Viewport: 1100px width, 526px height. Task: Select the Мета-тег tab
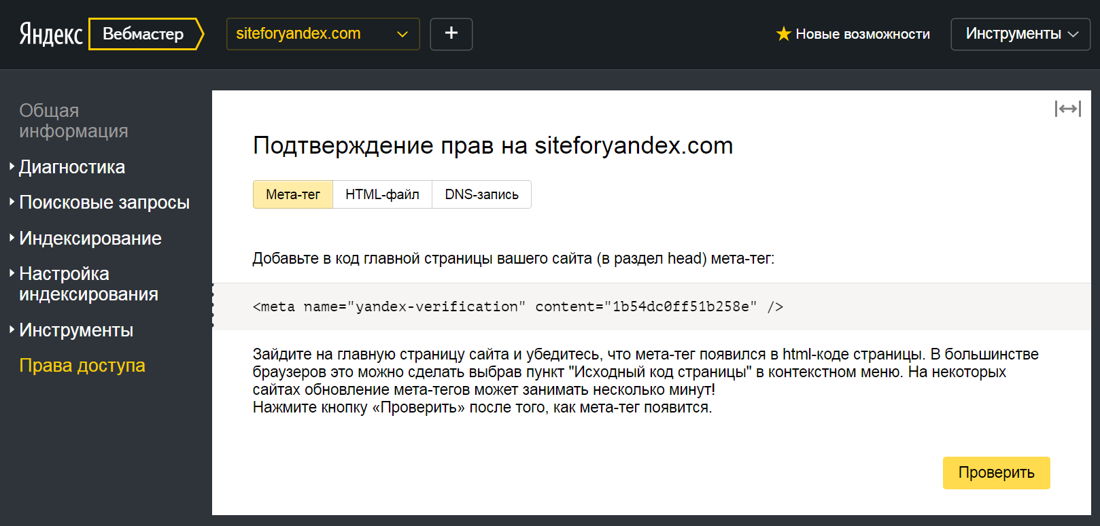tap(293, 194)
